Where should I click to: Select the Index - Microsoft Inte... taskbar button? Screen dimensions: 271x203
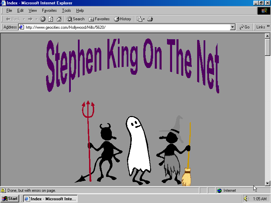click(50, 199)
